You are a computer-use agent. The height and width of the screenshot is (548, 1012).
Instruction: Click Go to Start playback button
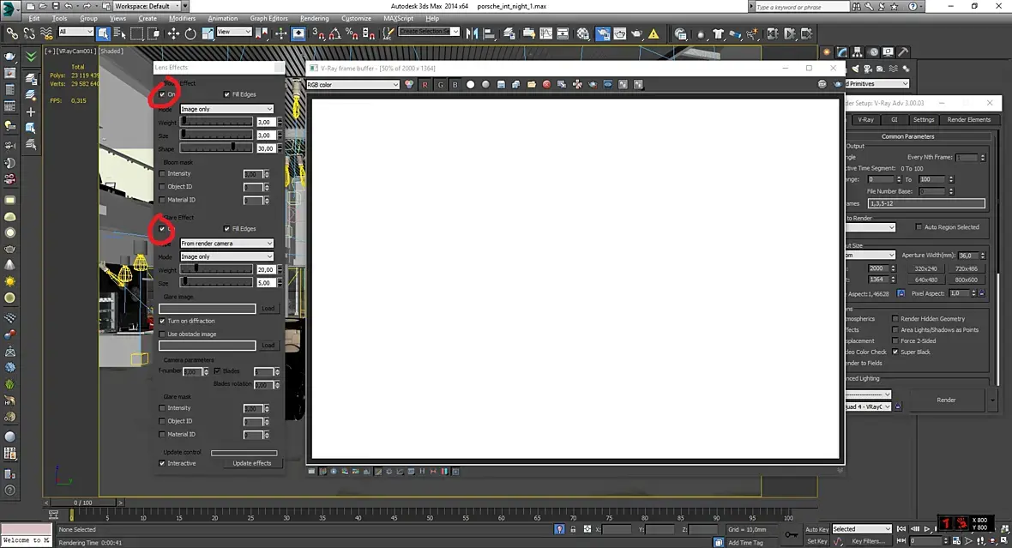click(901, 529)
